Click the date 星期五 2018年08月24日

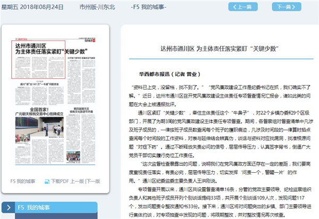(x=32, y=7)
